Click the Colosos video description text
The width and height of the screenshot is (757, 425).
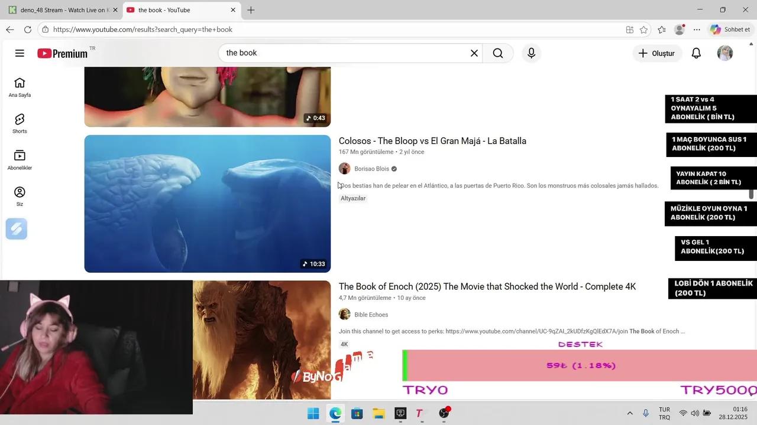tap(499, 186)
